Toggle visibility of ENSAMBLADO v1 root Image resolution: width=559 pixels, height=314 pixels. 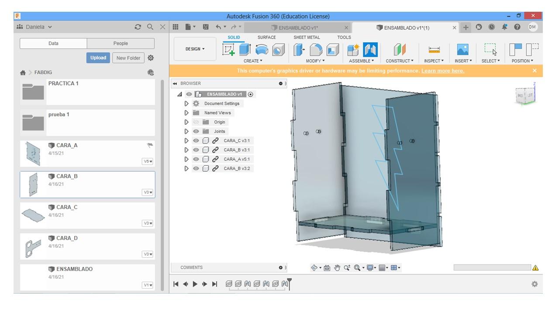(x=189, y=94)
